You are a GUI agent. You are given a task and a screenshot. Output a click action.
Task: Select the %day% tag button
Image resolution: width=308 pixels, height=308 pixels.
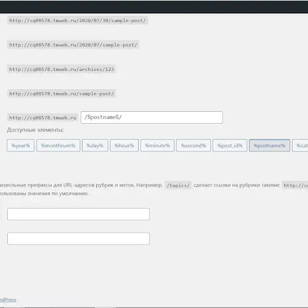click(95, 145)
